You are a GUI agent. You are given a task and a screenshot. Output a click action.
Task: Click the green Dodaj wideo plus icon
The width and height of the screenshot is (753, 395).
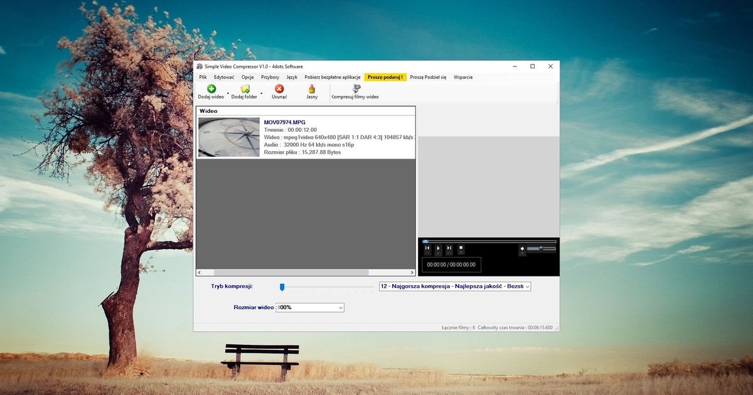point(211,89)
